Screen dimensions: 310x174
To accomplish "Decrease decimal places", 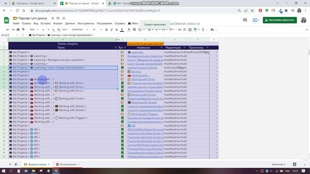I will pyautogui.click(x=53, y=29).
